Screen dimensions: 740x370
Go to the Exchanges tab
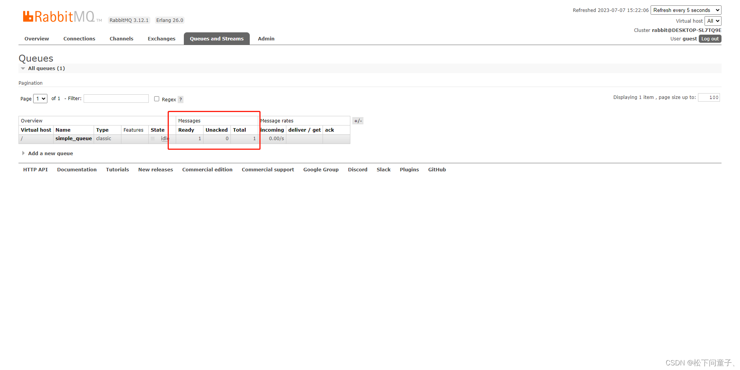click(161, 39)
